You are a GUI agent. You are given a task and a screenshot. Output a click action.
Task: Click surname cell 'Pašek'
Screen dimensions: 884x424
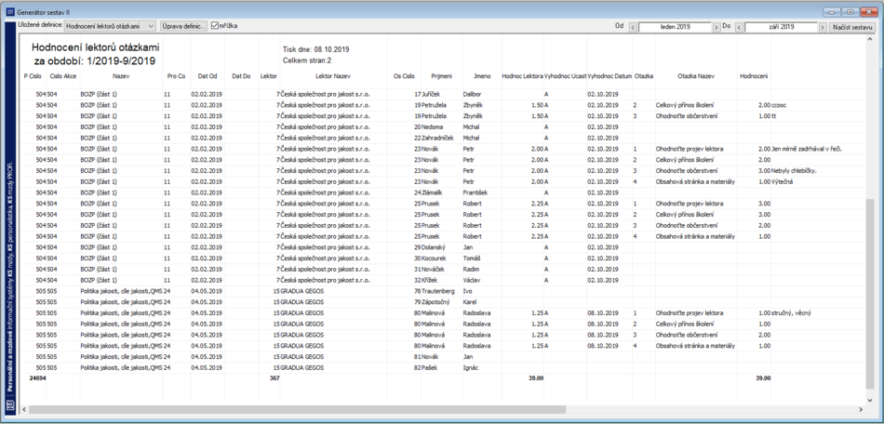click(x=430, y=367)
